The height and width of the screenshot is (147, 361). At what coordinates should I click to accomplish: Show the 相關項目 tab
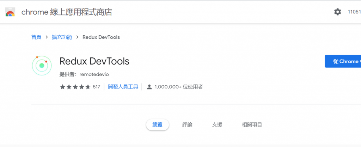(x=252, y=125)
